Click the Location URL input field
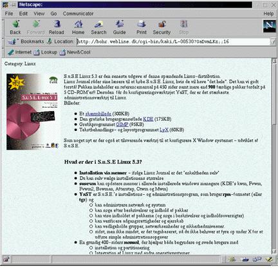This screenshot has height=269, width=278. [173, 42]
